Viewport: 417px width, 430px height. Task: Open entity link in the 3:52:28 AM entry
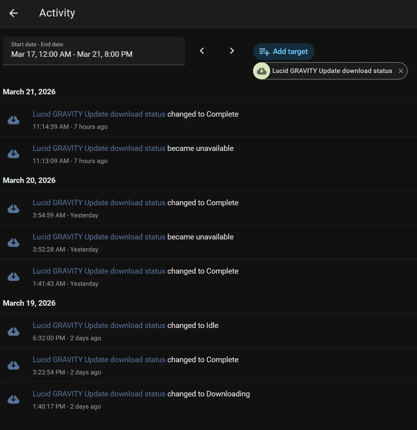(x=99, y=237)
